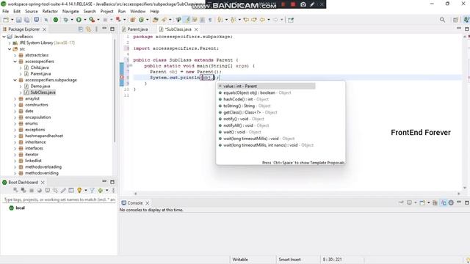
Task: Expand the JRE System Library node
Action: click(x=10, y=43)
